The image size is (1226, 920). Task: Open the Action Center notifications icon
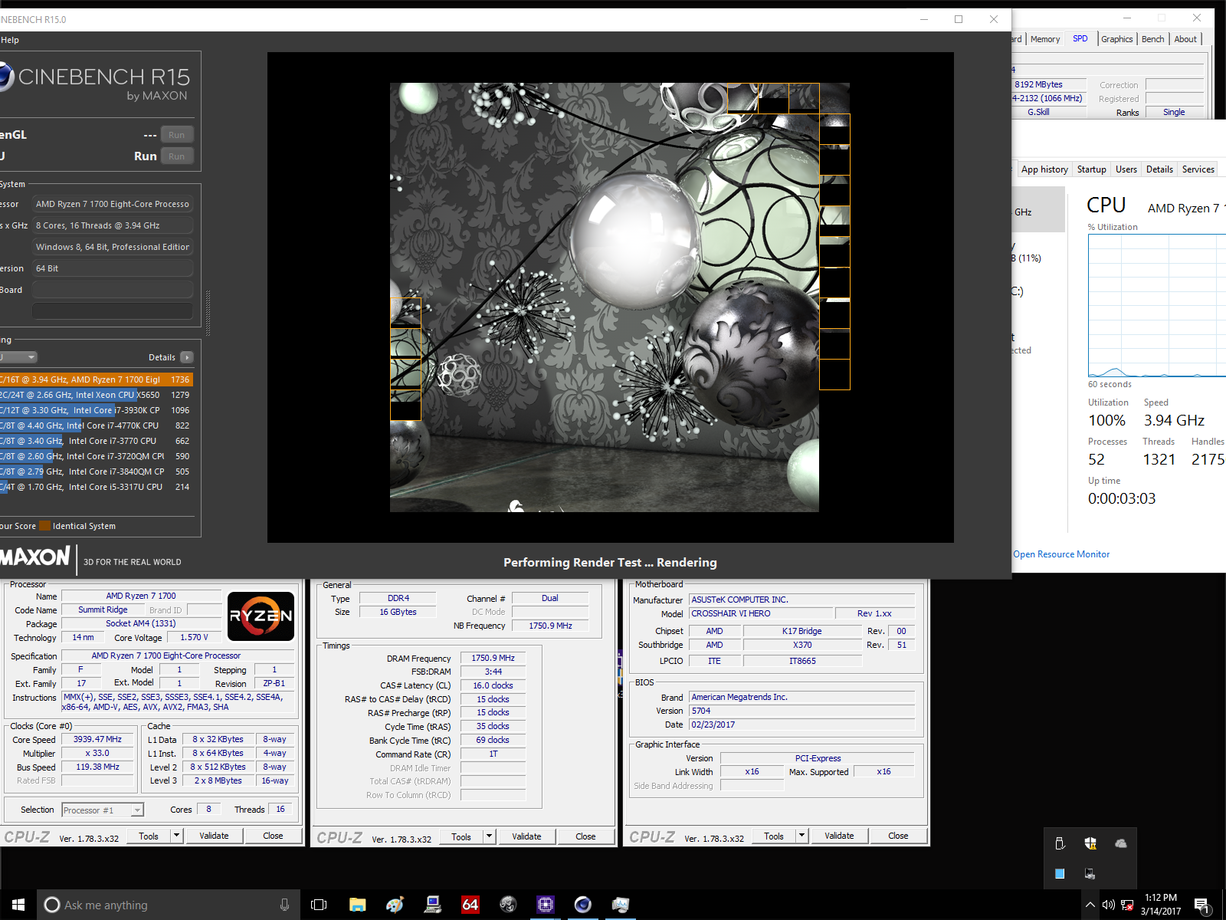[1203, 905]
